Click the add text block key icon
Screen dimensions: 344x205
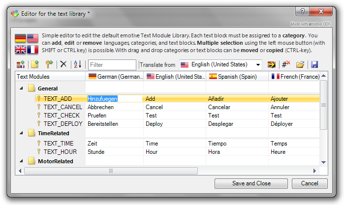click(49, 64)
